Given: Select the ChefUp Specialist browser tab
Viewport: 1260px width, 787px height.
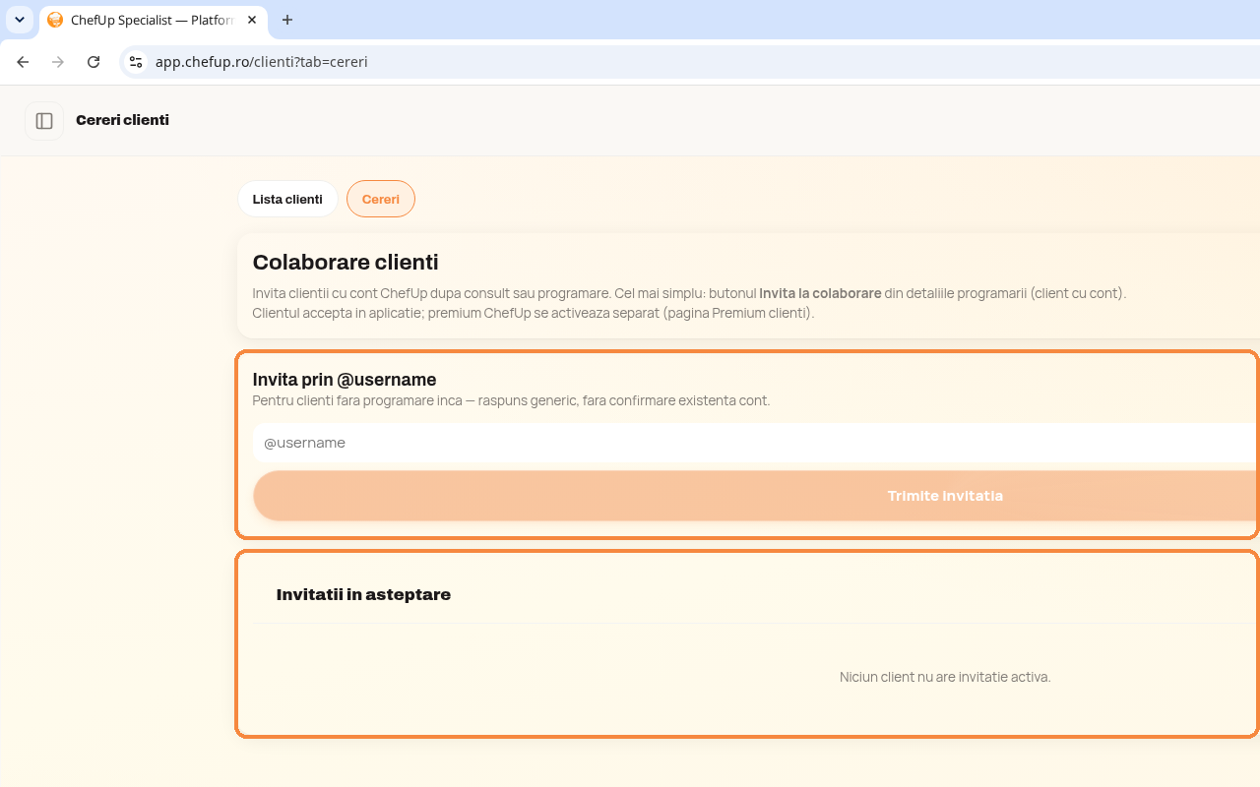Looking at the screenshot, I should [153, 20].
